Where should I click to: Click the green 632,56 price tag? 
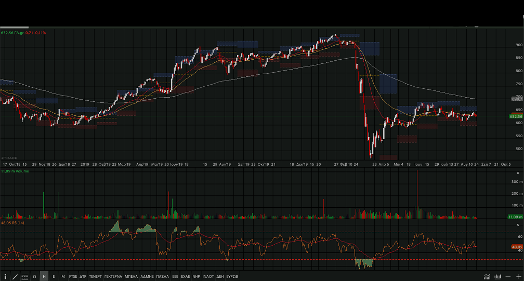click(x=516, y=116)
